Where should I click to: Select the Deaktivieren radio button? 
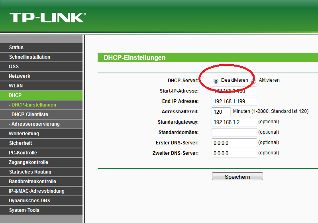pyautogui.click(x=216, y=81)
